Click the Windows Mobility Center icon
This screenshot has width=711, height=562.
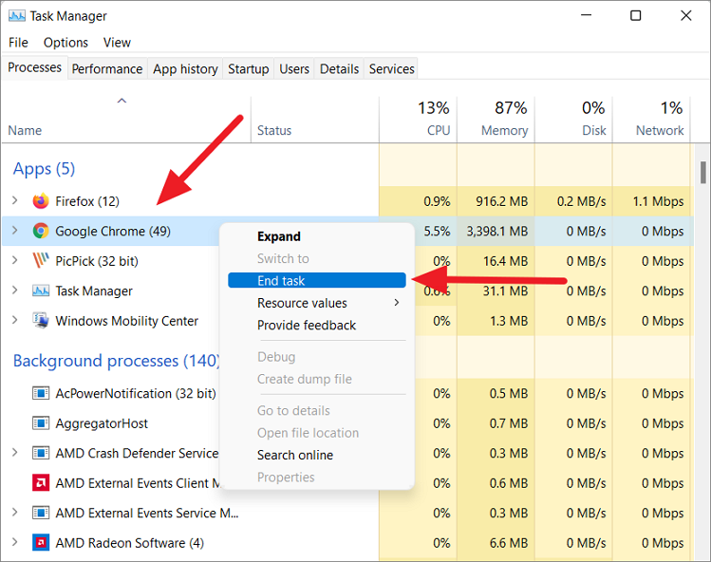click(x=41, y=321)
